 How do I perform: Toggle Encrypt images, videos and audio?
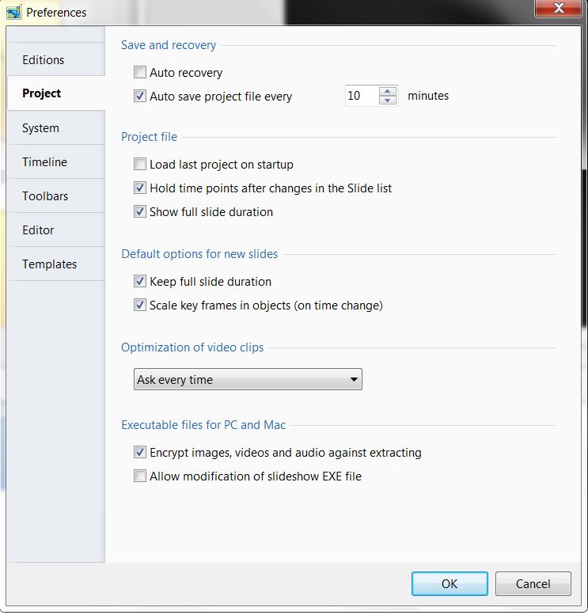[x=140, y=453]
